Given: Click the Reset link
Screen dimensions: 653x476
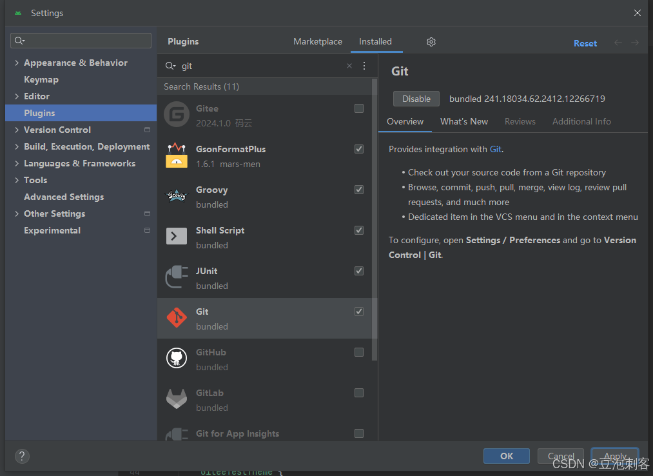Looking at the screenshot, I should coord(585,43).
